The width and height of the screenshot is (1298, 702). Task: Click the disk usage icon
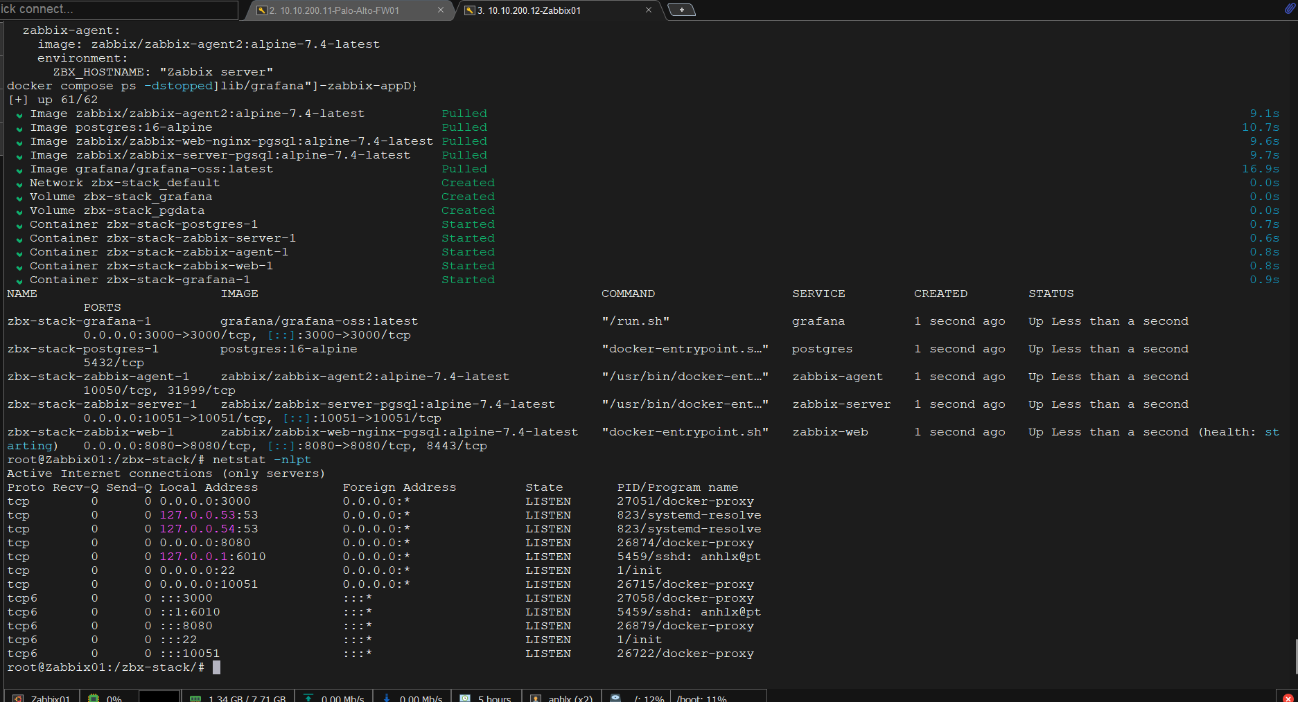(x=615, y=698)
